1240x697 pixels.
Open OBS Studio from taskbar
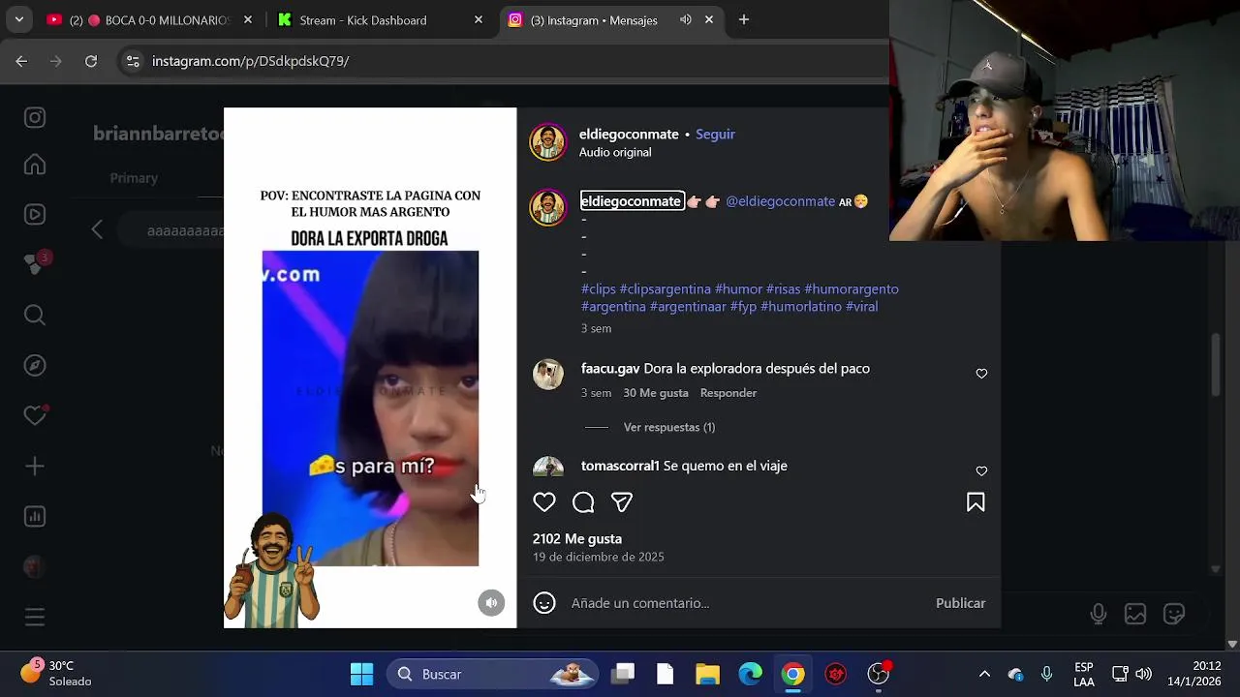click(x=879, y=674)
